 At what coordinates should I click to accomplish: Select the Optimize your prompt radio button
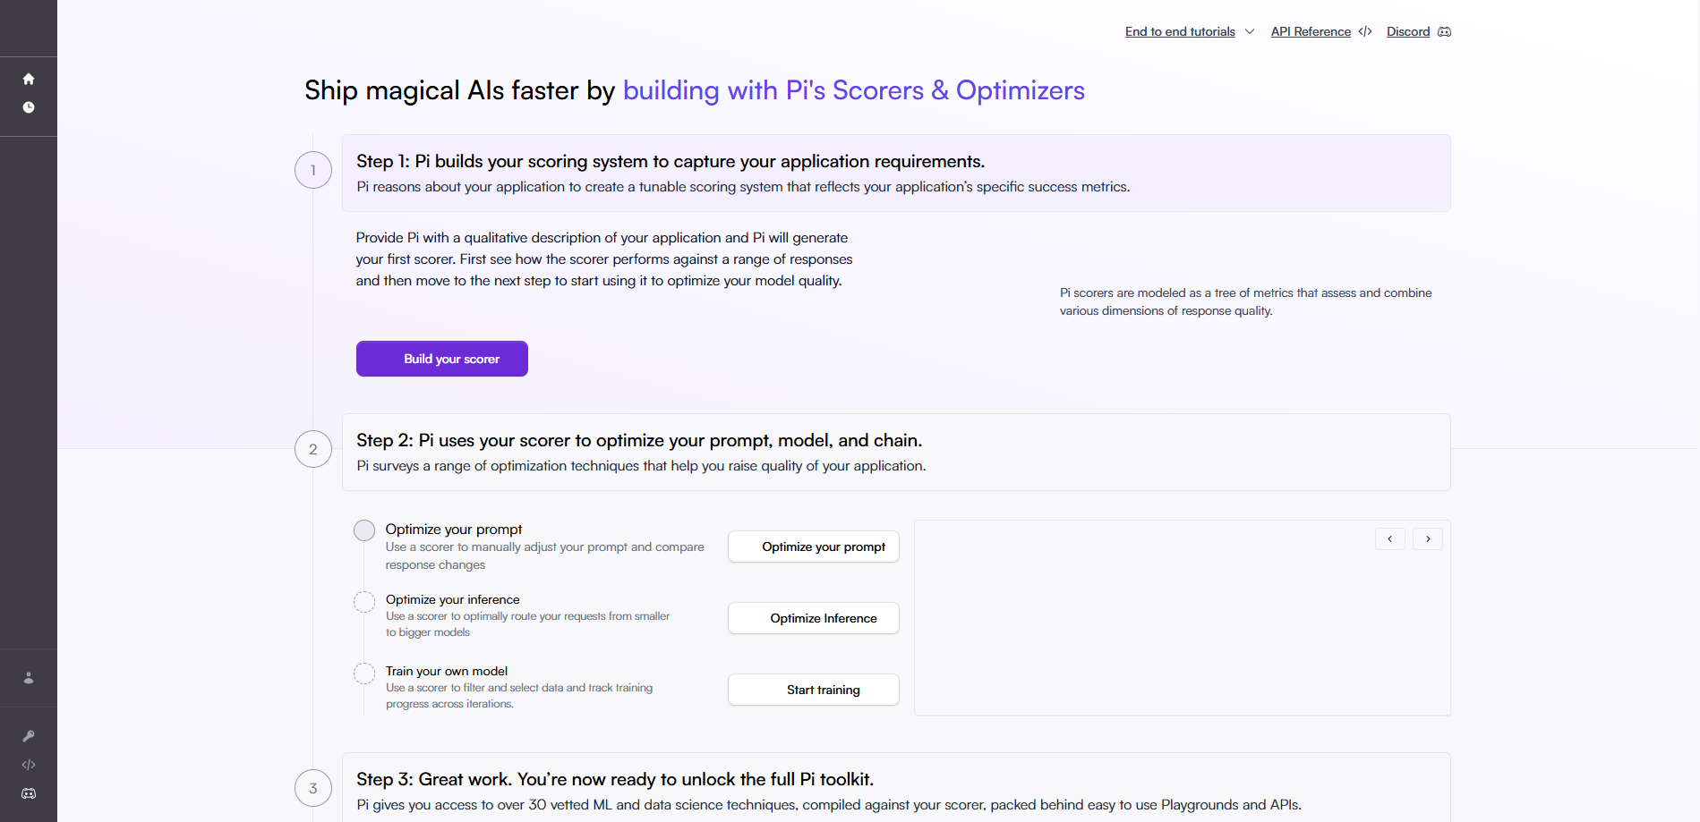[x=363, y=530]
